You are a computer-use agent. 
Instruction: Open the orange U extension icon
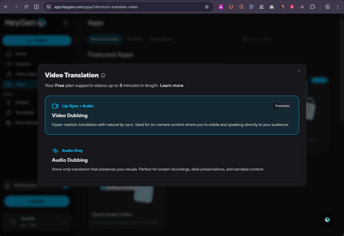231,7
